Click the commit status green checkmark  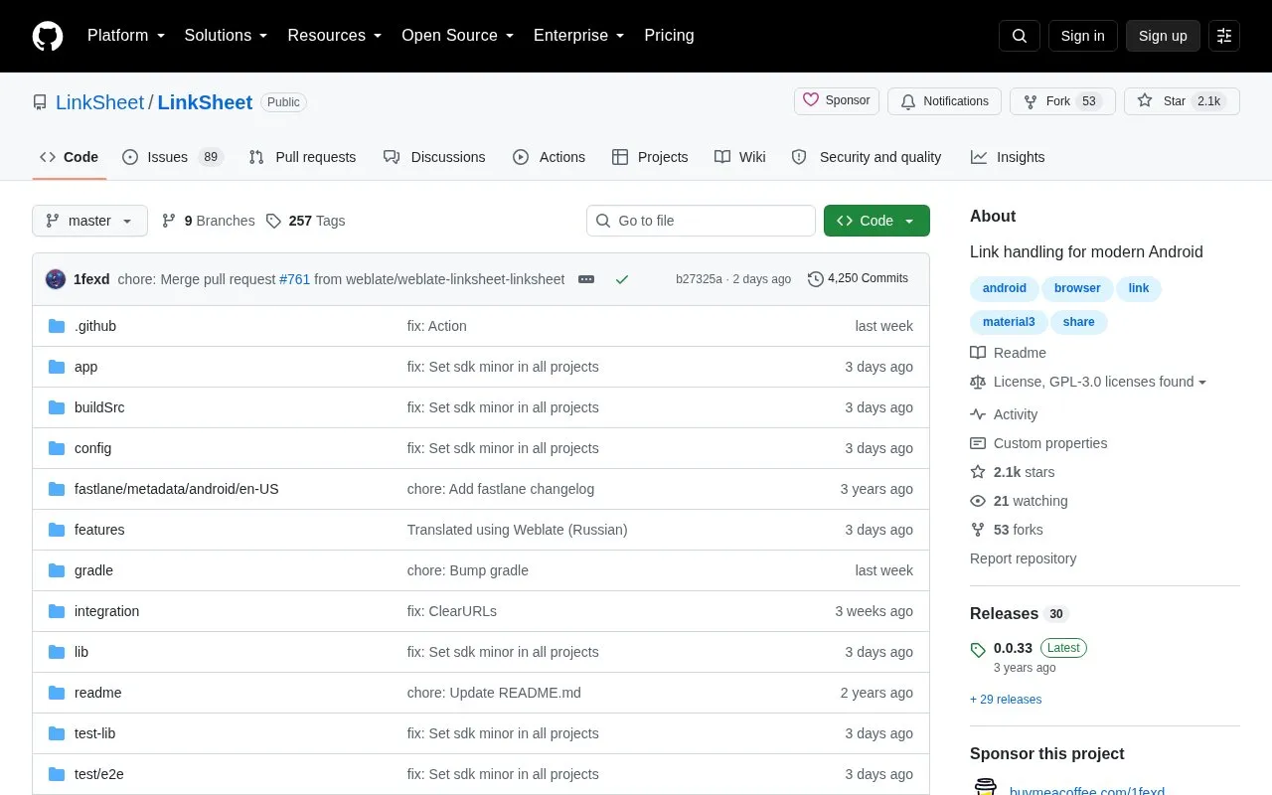click(x=622, y=279)
